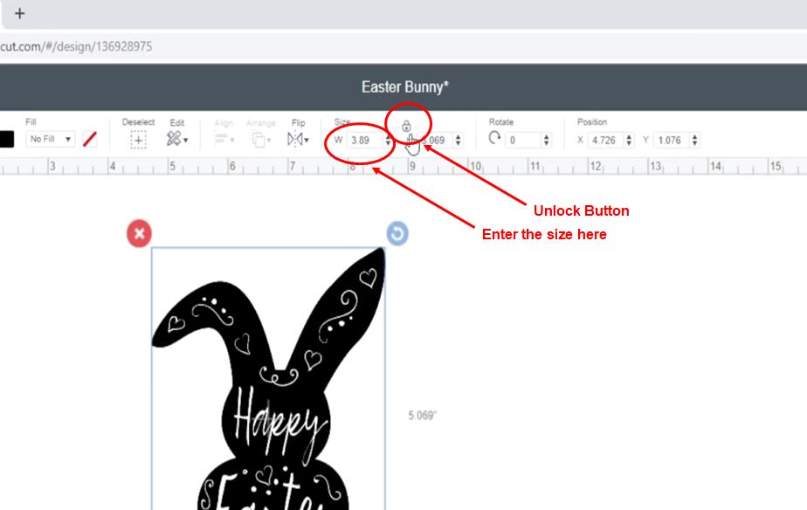807x510 pixels.
Task: Click the red slash fill color swatch
Action: (90, 139)
